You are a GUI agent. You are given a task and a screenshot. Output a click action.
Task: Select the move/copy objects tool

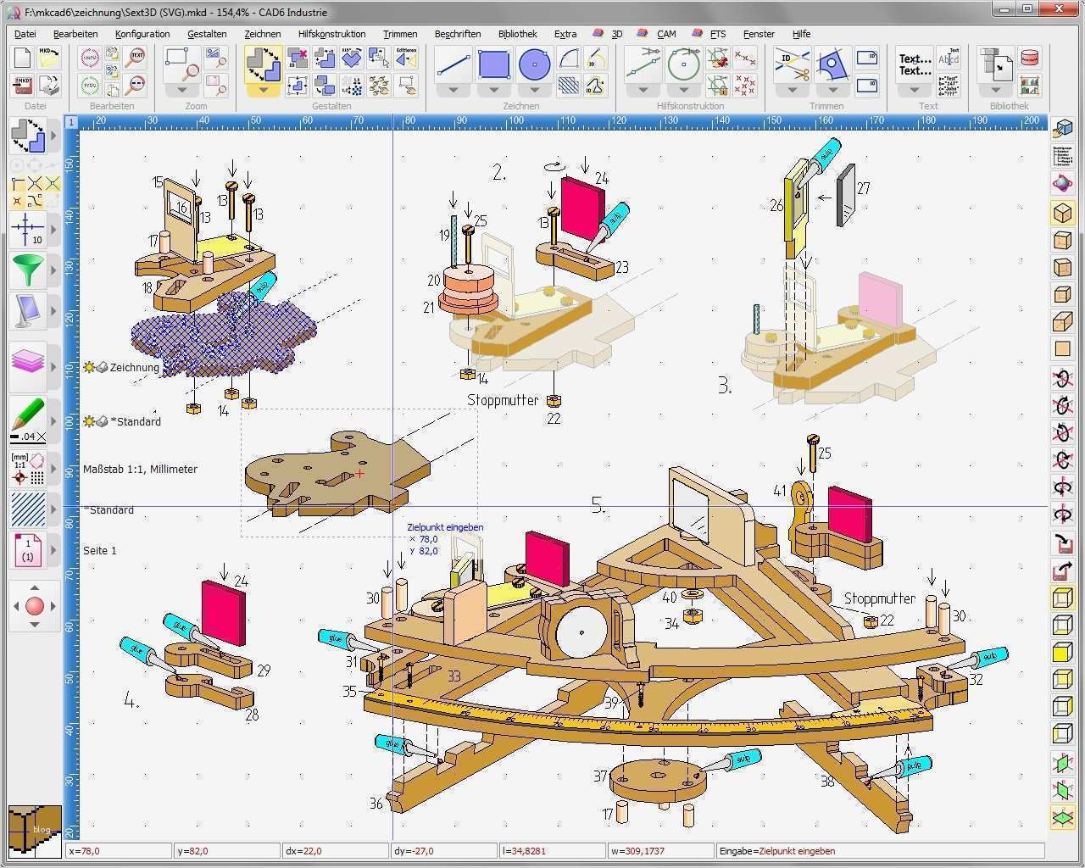[x=263, y=64]
